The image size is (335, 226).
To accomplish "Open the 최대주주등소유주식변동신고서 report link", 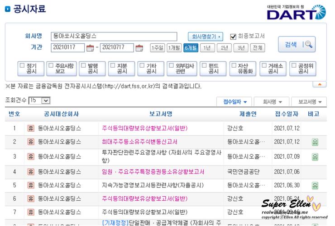I will coord(139,142).
